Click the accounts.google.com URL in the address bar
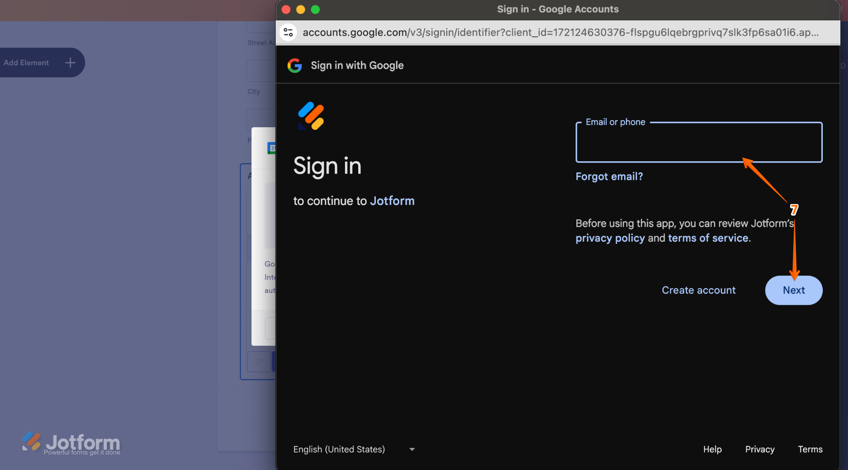The image size is (848, 470). (560, 32)
